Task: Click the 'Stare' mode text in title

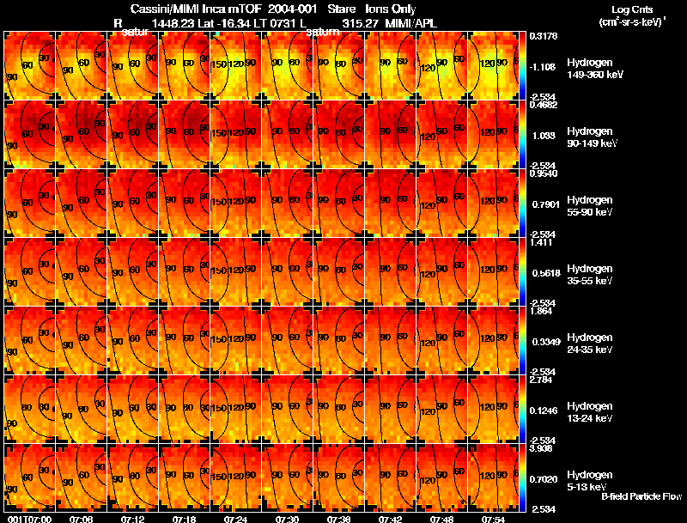Action: (x=341, y=9)
